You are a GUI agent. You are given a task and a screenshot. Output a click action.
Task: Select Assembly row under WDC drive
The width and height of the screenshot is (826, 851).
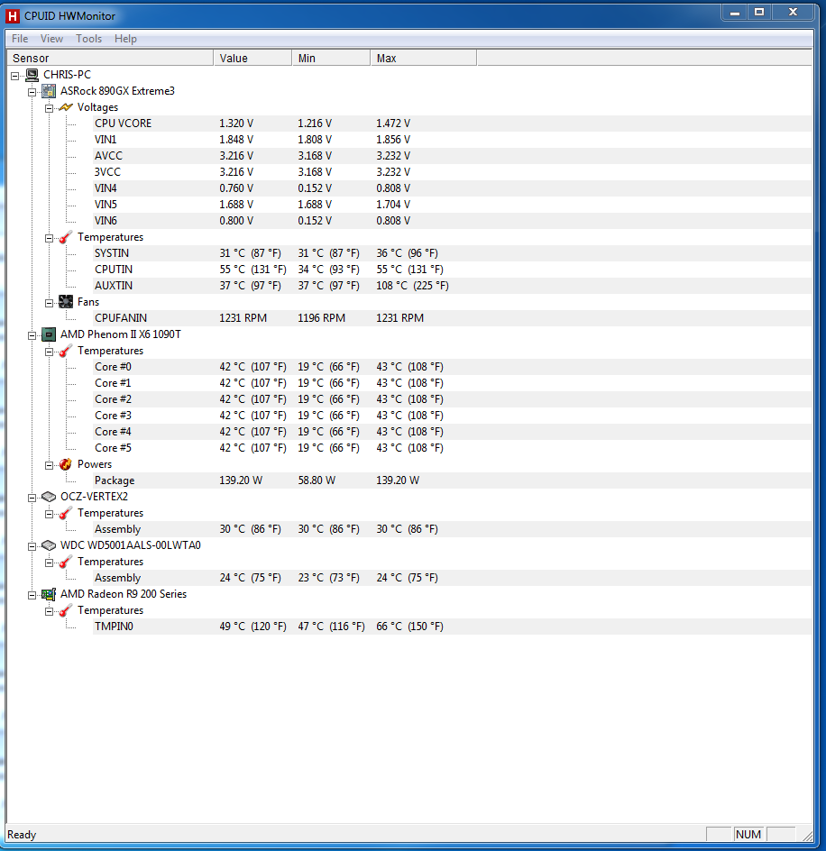[453, 578]
